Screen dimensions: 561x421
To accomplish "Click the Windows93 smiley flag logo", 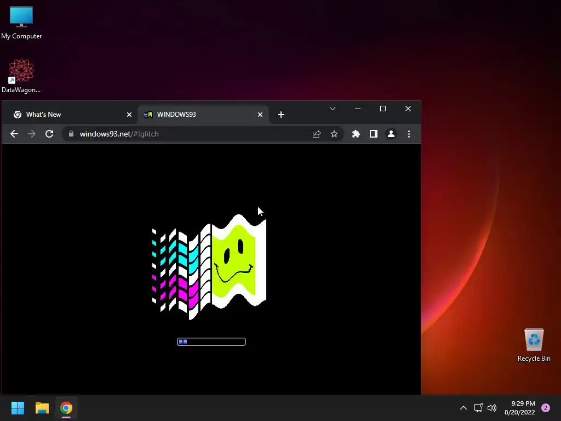I will (209, 267).
